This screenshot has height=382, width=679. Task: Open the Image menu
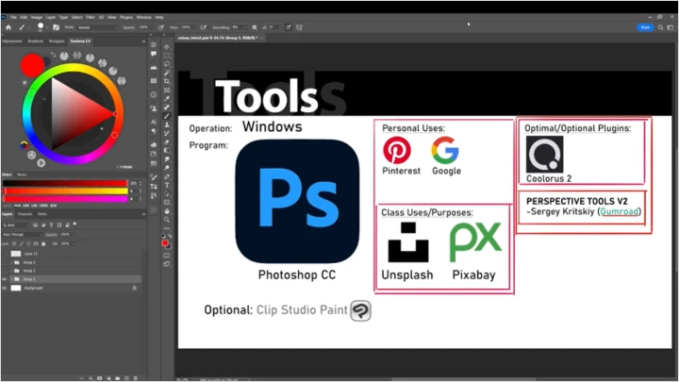tap(37, 17)
